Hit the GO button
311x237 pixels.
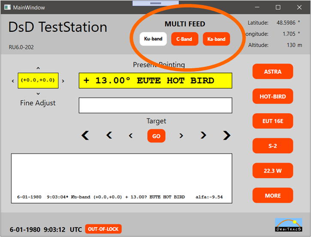tap(156, 136)
